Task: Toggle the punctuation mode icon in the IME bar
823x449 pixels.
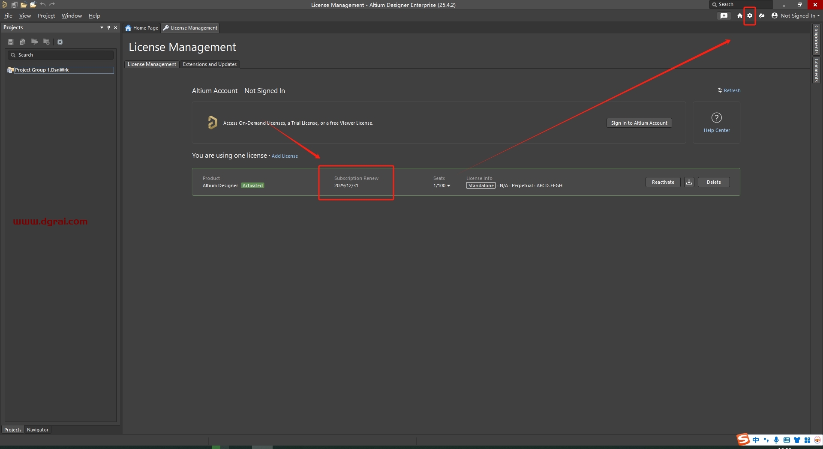Action: click(766, 440)
